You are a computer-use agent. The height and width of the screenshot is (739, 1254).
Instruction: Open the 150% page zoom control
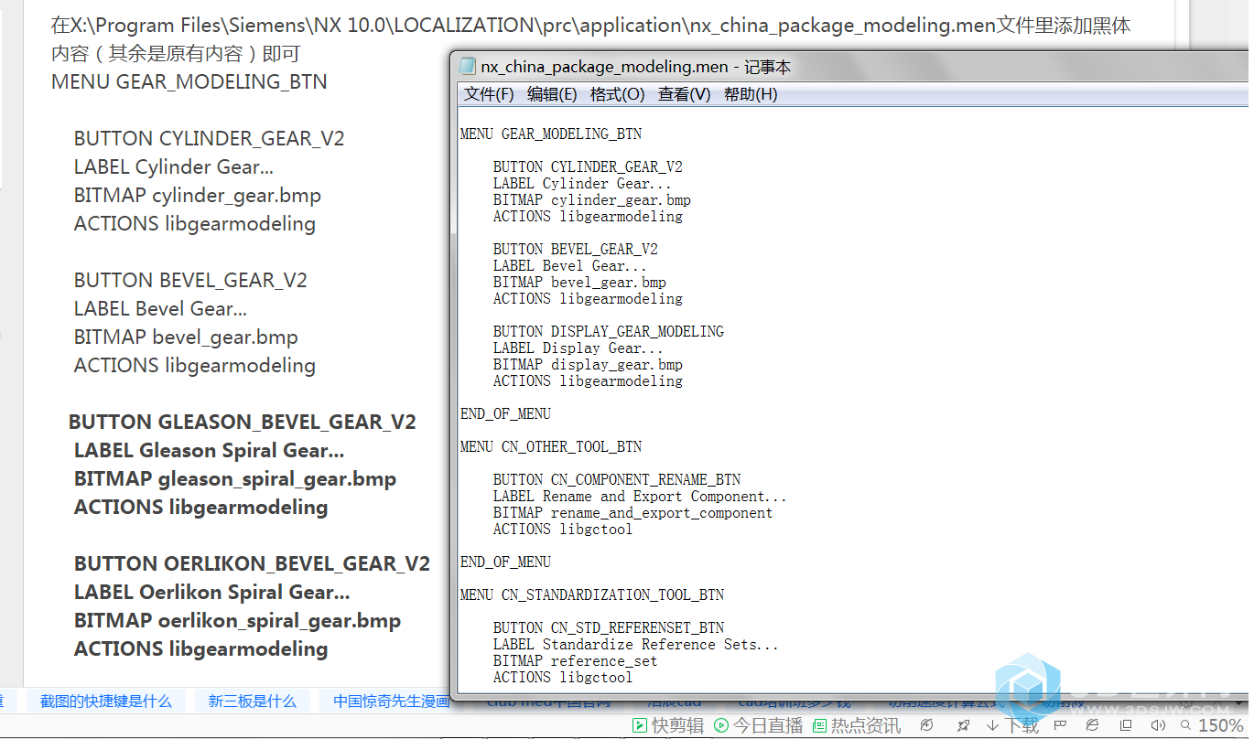click(1212, 726)
